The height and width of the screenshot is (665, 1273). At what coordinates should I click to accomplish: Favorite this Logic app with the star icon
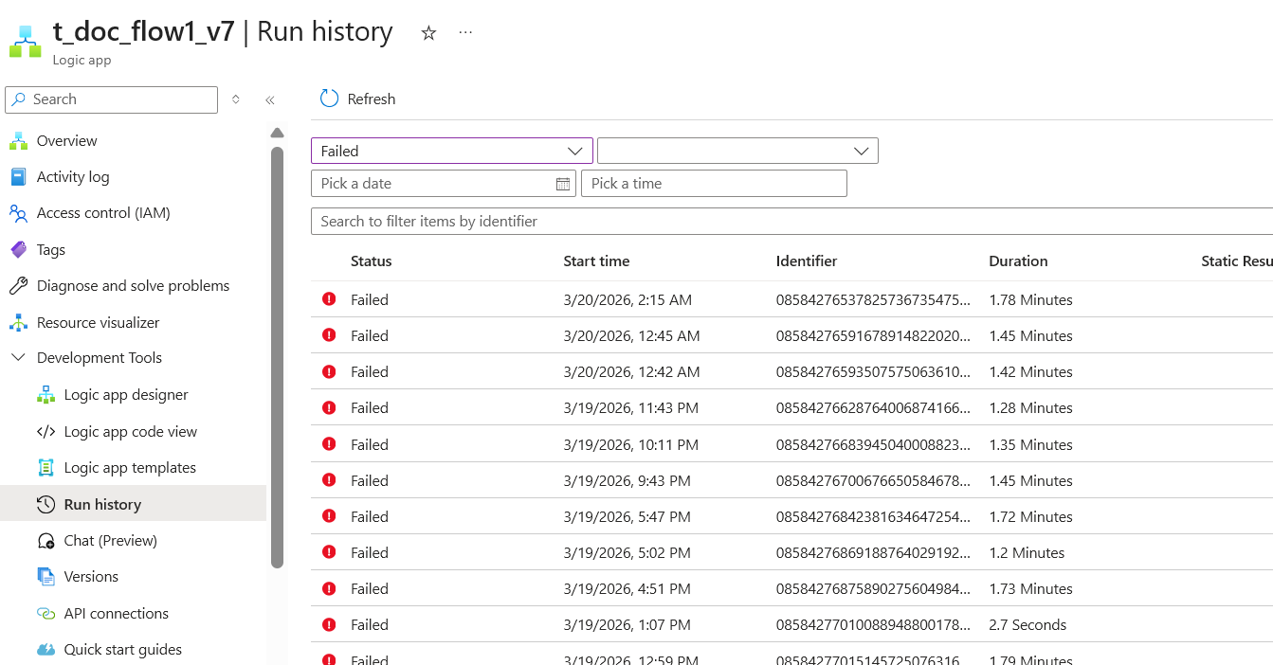tap(428, 33)
